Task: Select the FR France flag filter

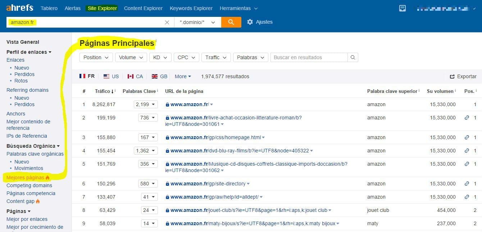Action: click(87, 76)
